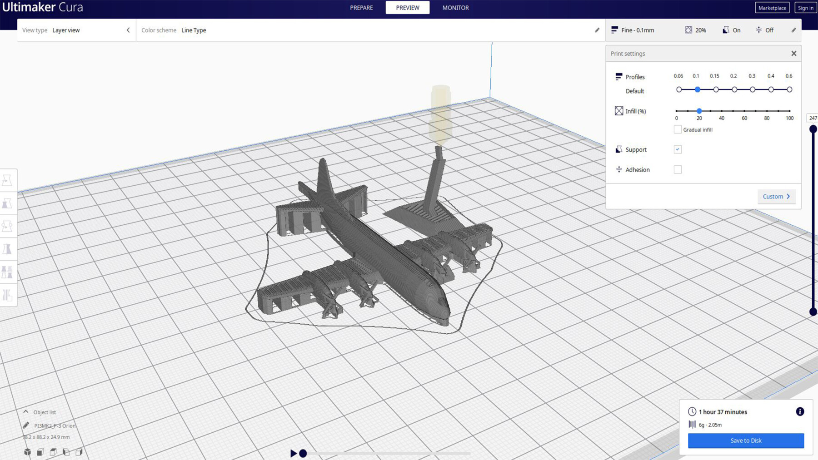The height and width of the screenshot is (460, 818).
Task: Select the Mirror tool
Action: [8, 248]
